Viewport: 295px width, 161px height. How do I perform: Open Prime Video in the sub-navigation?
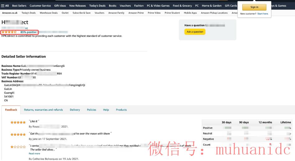pyautogui.click(x=154, y=13)
